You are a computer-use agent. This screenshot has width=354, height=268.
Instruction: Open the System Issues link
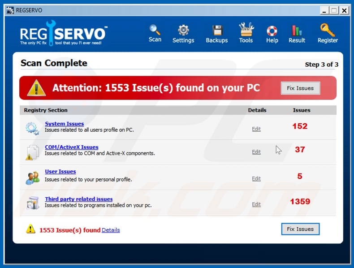[x=64, y=124]
